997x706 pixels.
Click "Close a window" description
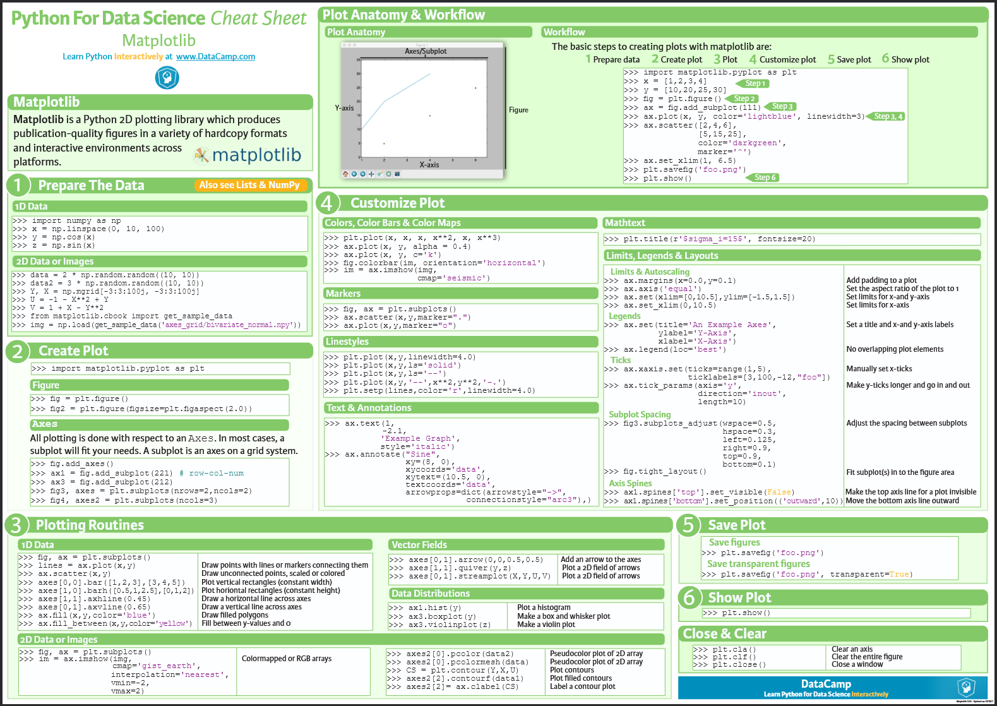pyautogui.click(x=857, y=664)
